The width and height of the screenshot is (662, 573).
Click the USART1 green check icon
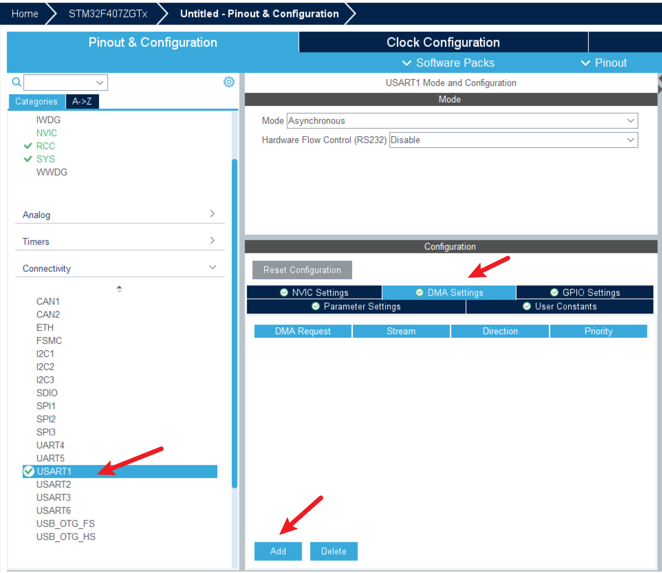pyautogui.click(x=29, y=471)
